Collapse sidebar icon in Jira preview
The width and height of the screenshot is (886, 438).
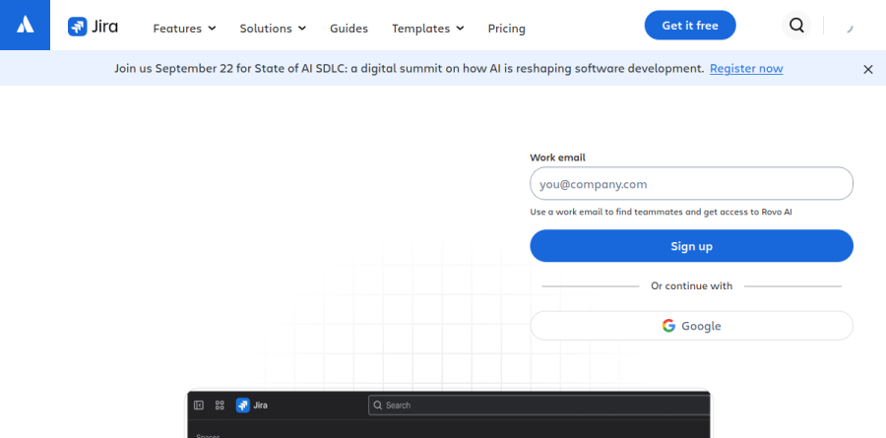coord(198,406)
